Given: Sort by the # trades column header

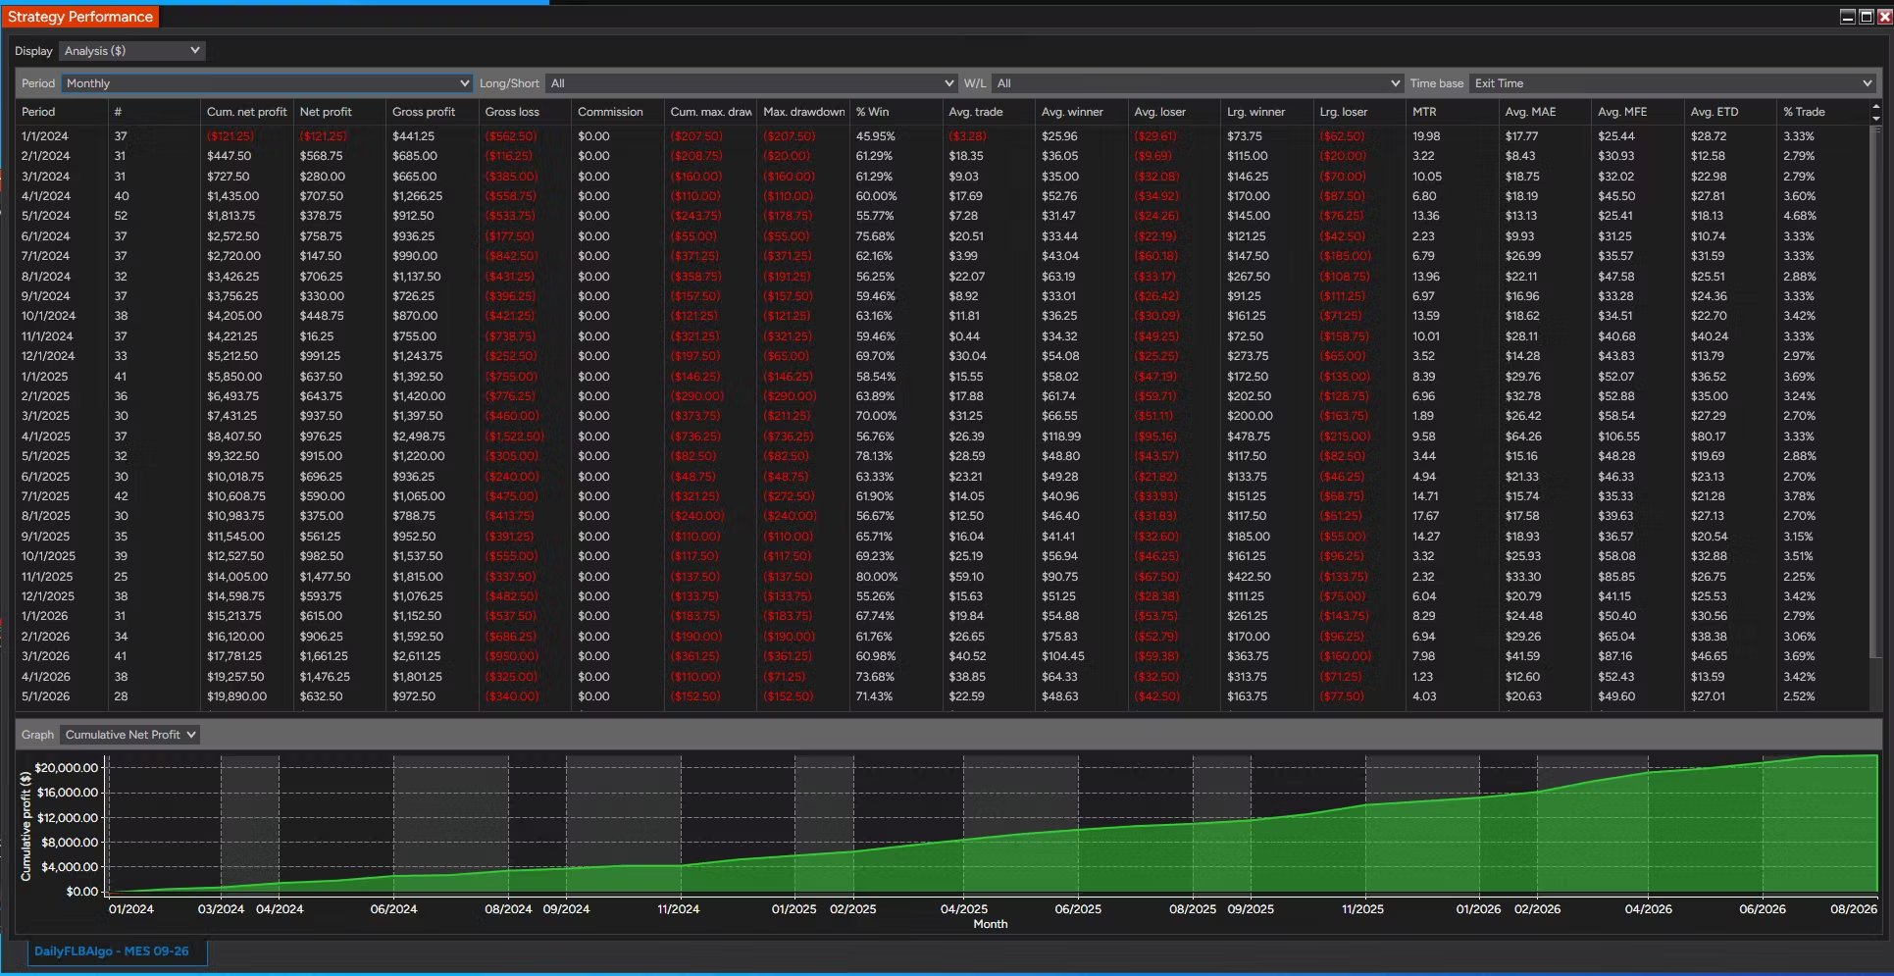Looking at the screenshot, I should click(154, 112).
